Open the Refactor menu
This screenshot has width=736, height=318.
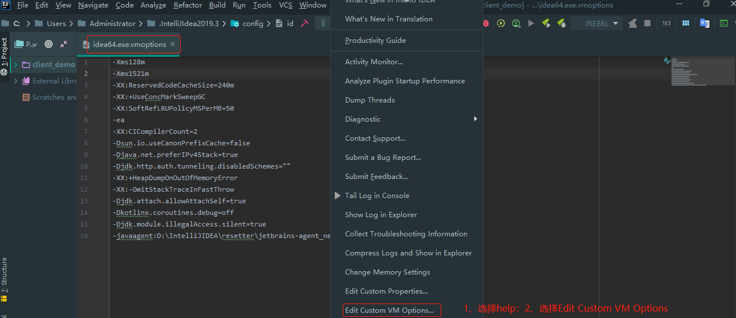[188, 5]
